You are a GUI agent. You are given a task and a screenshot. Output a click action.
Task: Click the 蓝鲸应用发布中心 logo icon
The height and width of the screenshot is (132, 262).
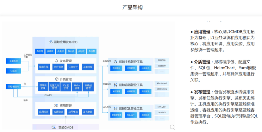51,42
